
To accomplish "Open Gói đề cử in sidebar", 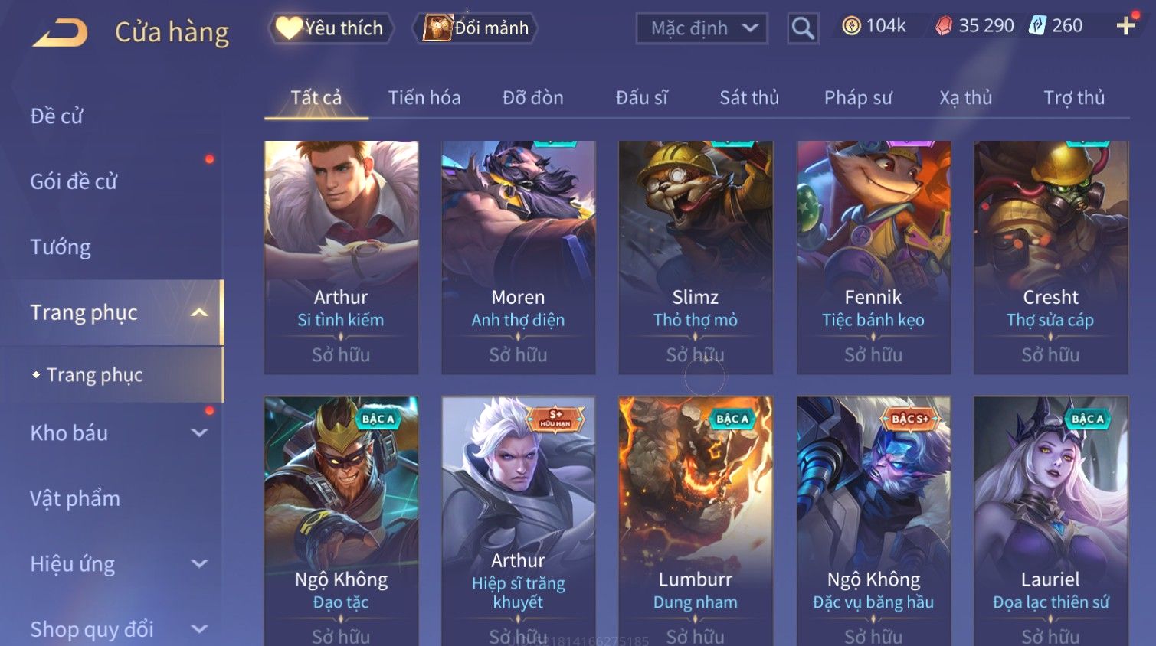I will click(74, 181).
